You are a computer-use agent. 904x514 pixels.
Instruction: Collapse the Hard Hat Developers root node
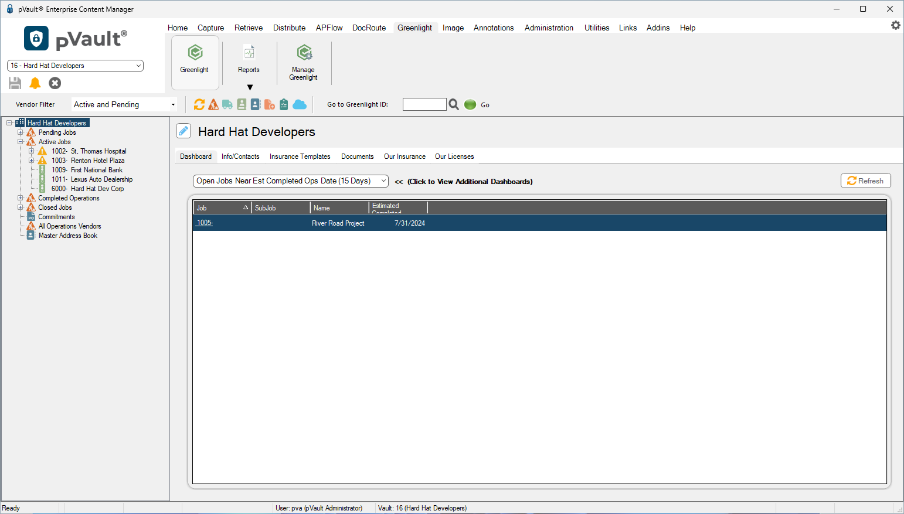point(9,123)
